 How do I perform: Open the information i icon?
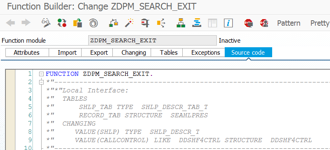pyautogui.click(x=228, y=23)
